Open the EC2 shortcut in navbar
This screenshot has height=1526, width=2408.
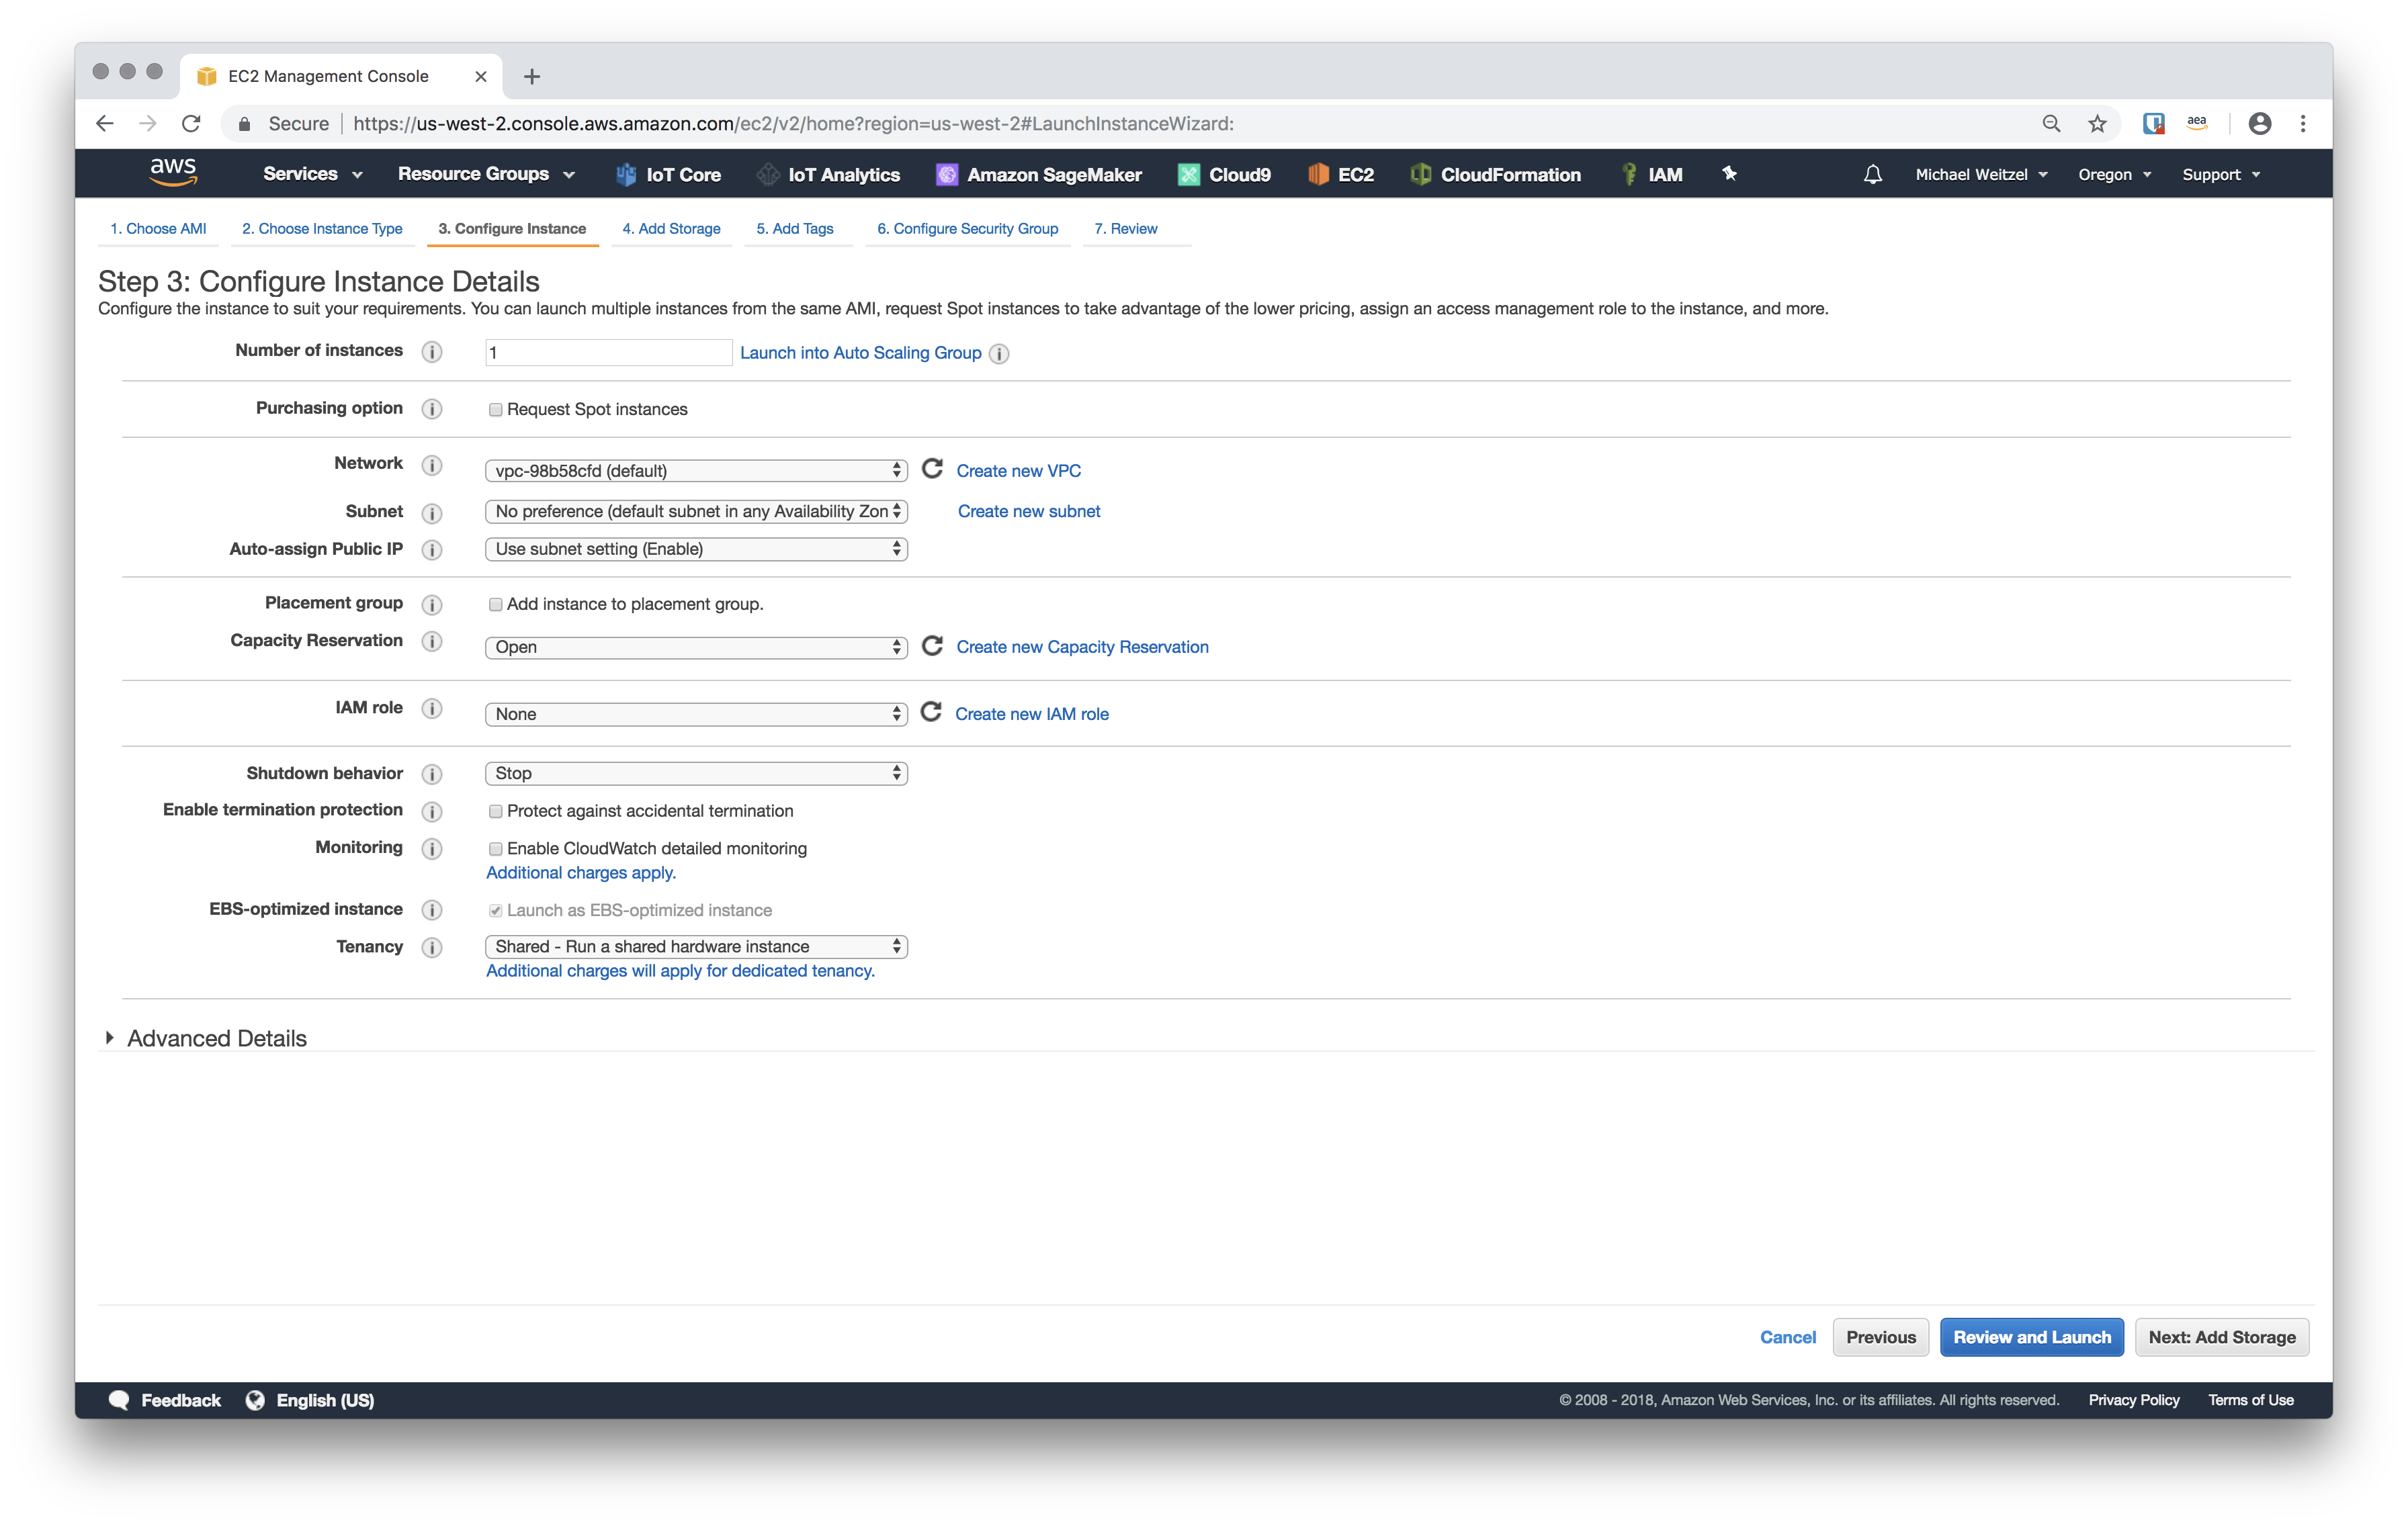pos(1341,174)
